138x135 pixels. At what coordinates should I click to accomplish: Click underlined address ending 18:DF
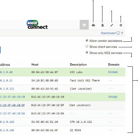(x=12, y=105)
